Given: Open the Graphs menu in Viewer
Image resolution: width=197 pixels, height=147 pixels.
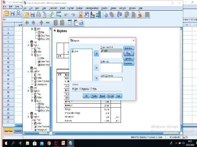Looking at the screenshot, I should tap(104, 8).
